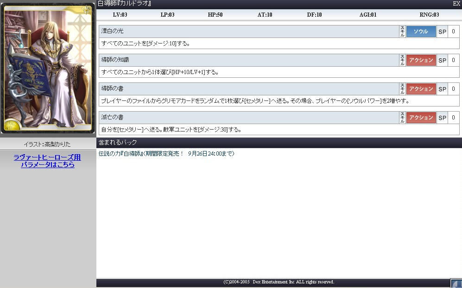Click the AGI:01 stat
The height and width of the screenshot is (288, 462).
368,15
